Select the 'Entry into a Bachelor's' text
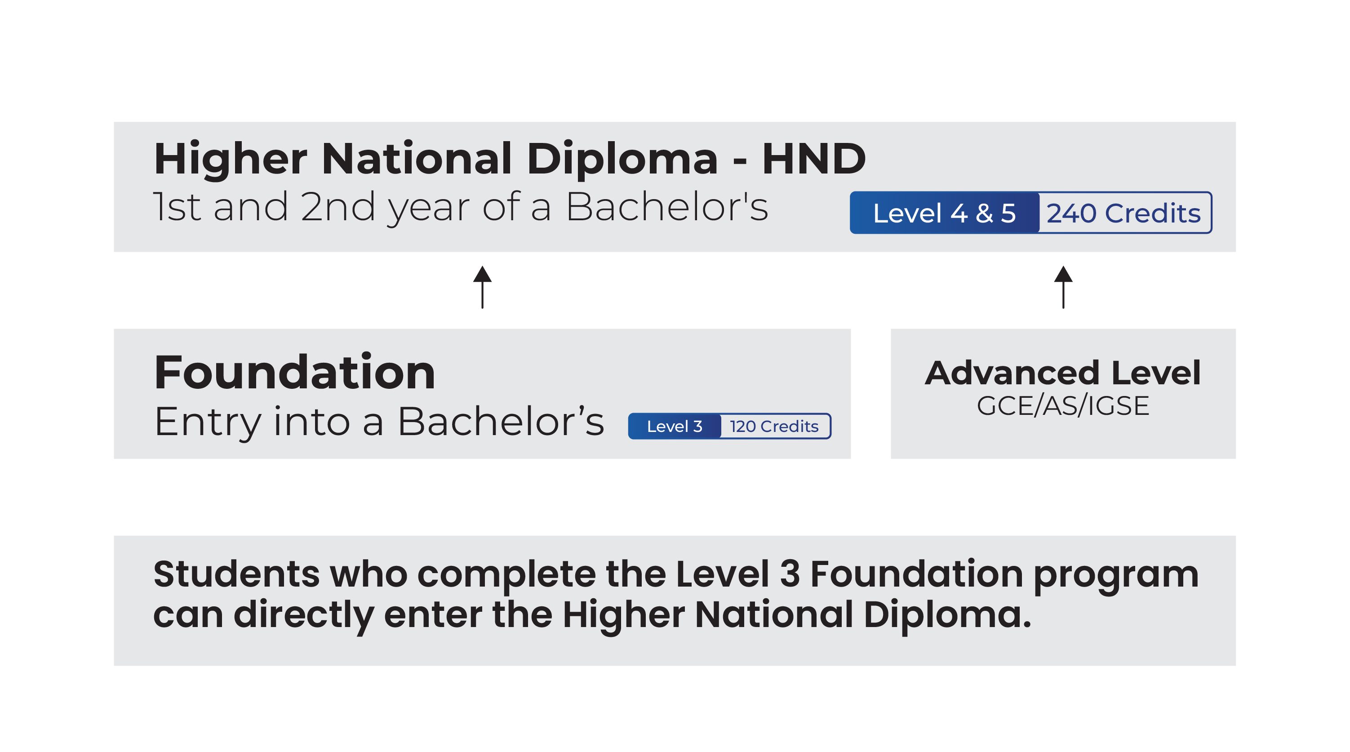The width and height of the screenshot is (1350, 752). pos(378,421)
